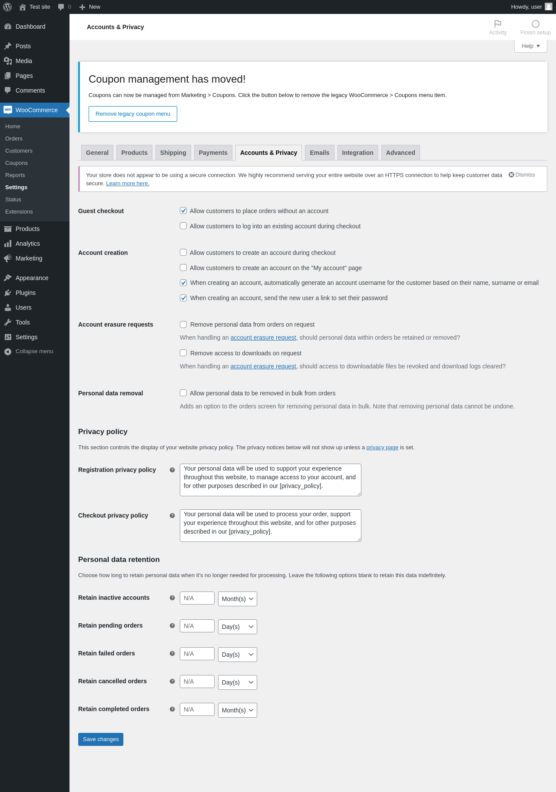Click the Collapse menu arrow icon

tap(8, 351)
